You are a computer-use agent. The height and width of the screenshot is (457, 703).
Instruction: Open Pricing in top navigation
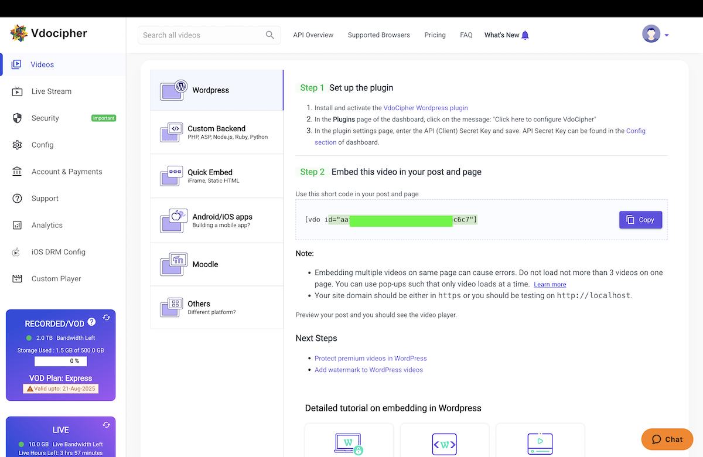(x=435, y=35)
